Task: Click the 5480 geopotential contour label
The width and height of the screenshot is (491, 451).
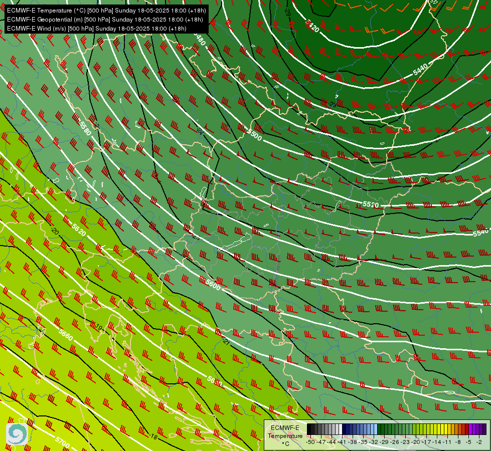Action: 199,39
